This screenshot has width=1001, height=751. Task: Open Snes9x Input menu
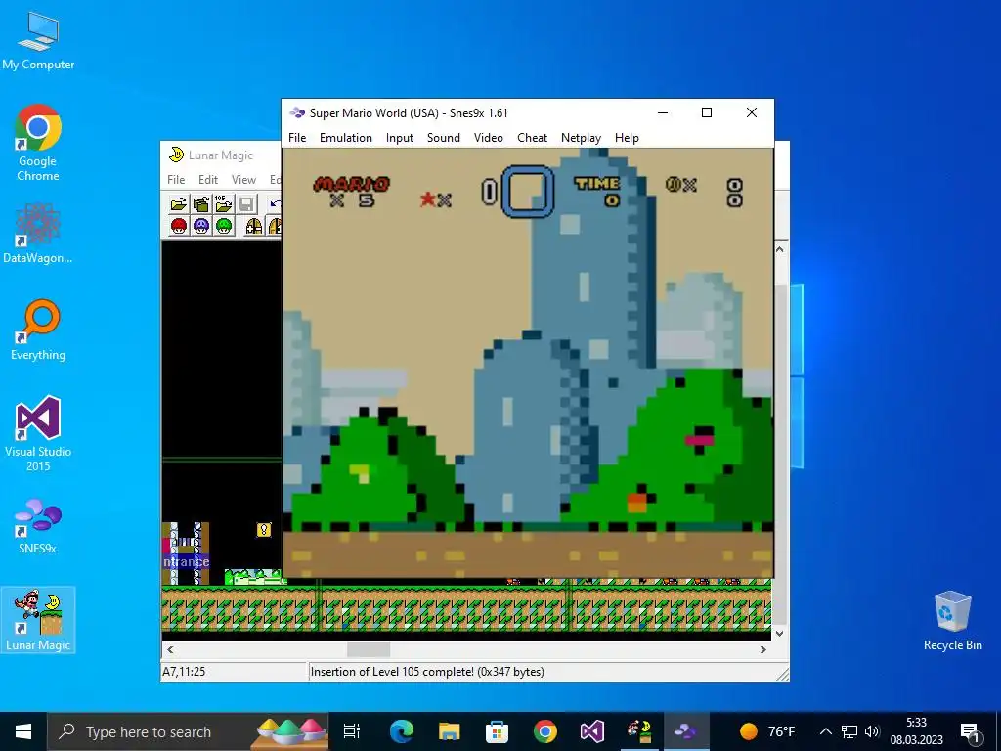(x=400, y=137)
